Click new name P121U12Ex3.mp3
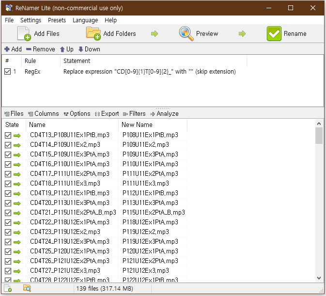This screenshot has width=326, height=296. click(146, 271)
